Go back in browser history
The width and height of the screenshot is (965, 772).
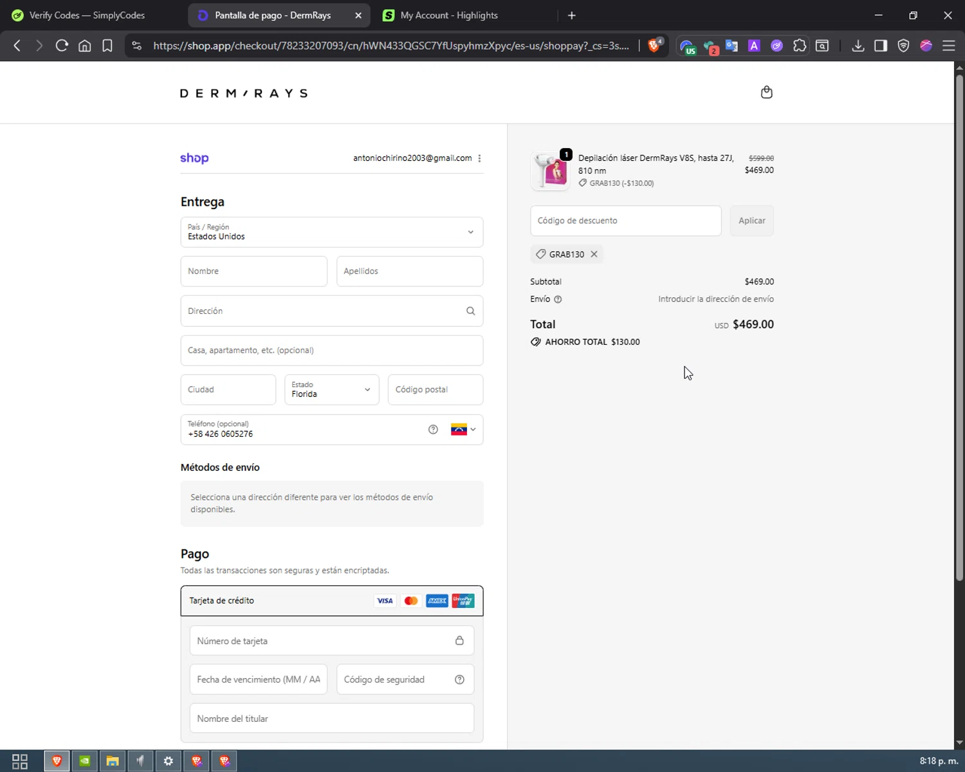tap(17, 46)
